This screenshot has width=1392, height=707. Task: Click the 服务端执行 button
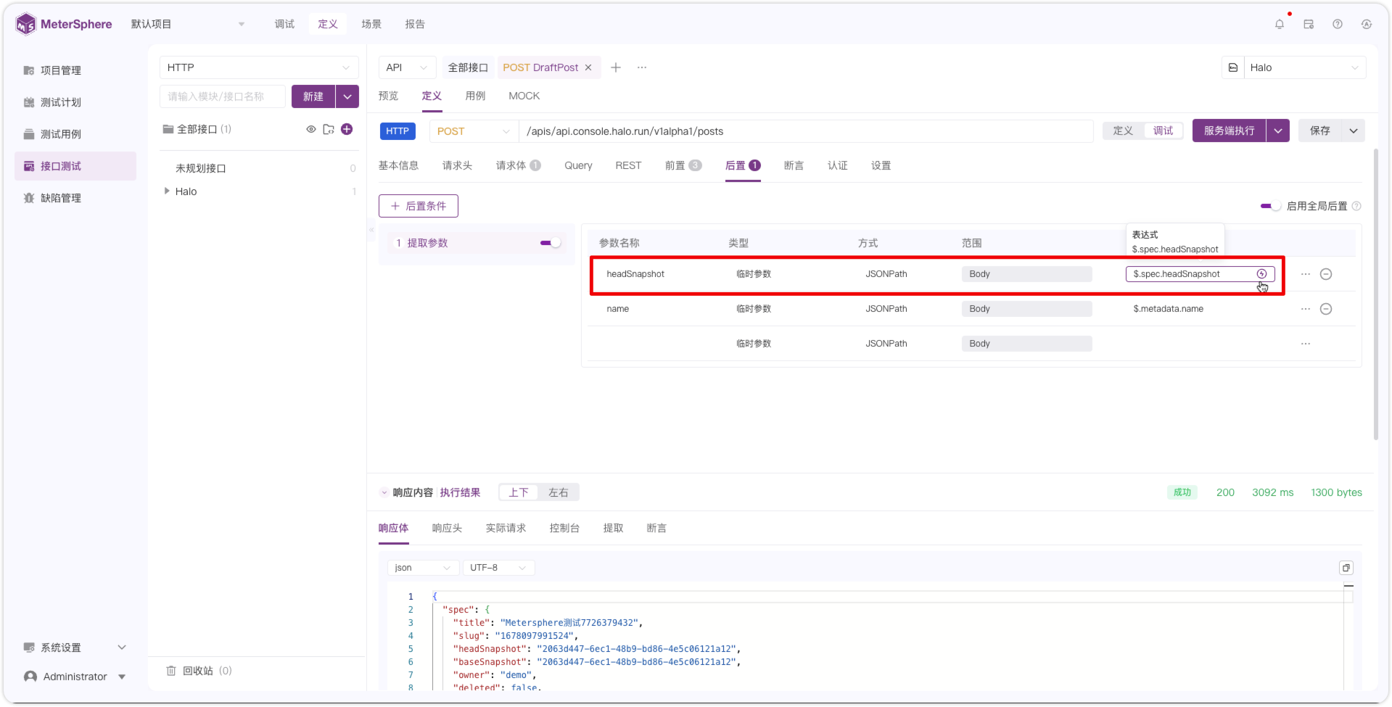[1230, 131]
